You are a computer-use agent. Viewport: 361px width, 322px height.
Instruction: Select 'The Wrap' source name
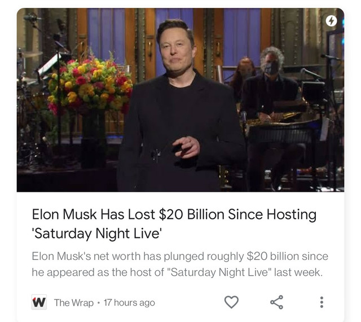pyautogui.click(x=74, y=303)
